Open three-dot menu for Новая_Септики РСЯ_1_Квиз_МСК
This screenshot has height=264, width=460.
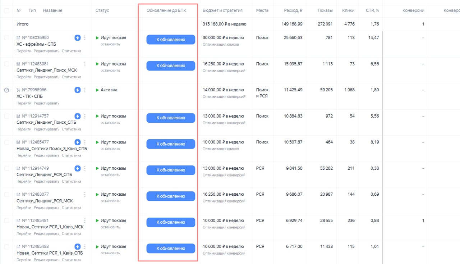tap(85, 220)
